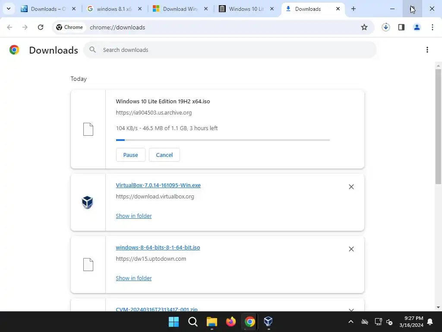The height and width of the screenshot is (332, 442).
Task: Click the https://ia904503.us.archive.org source text
Action: [x=154, y=113]
